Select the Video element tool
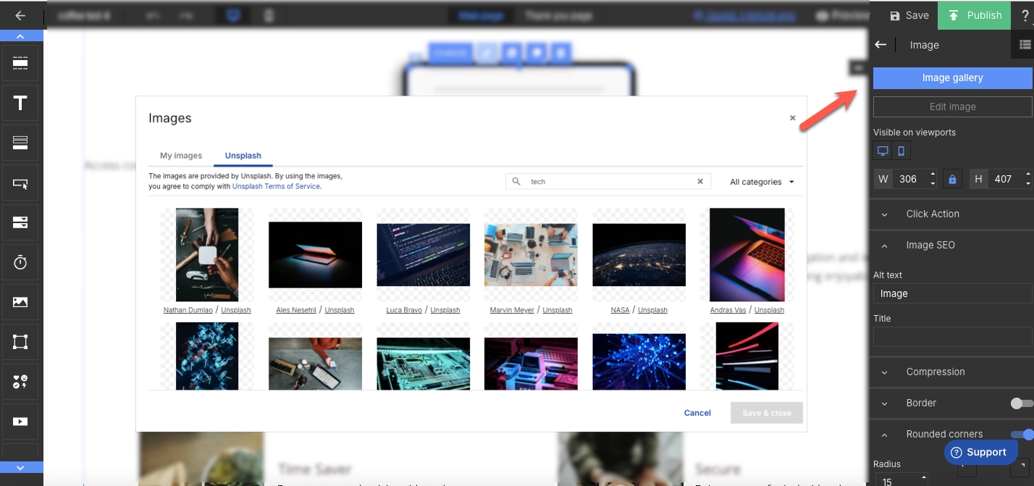The height and width of the screenshot is (486, 1034). tap(20, 421)
